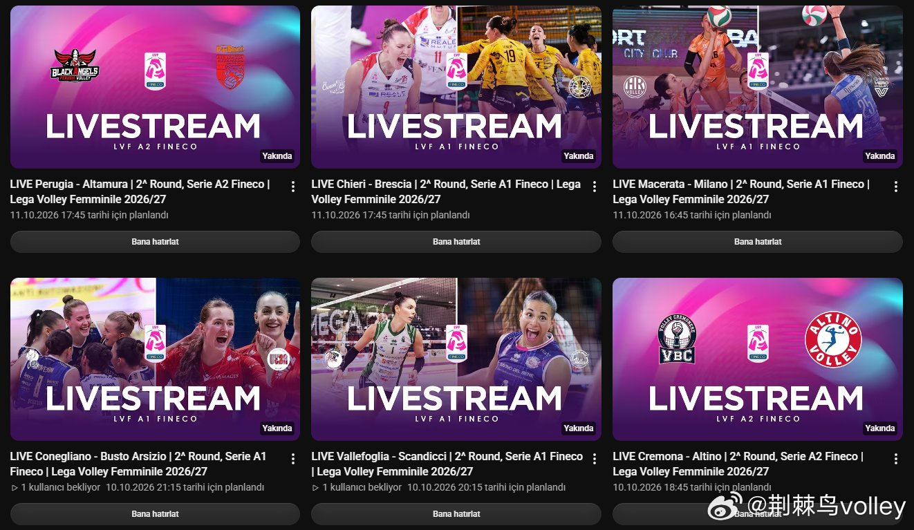Click Bana hatırlat for Macerata - Milano
Viewport: 914px width, 530px height.
click(758, 242)
